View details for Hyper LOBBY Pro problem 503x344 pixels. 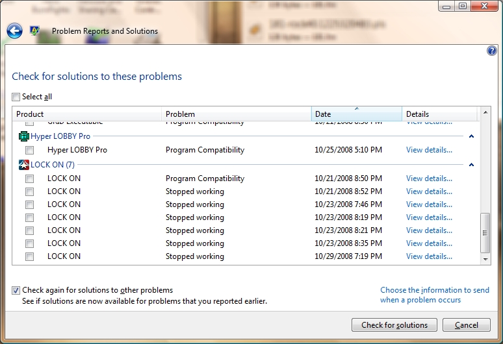click(x=429, y=150)
